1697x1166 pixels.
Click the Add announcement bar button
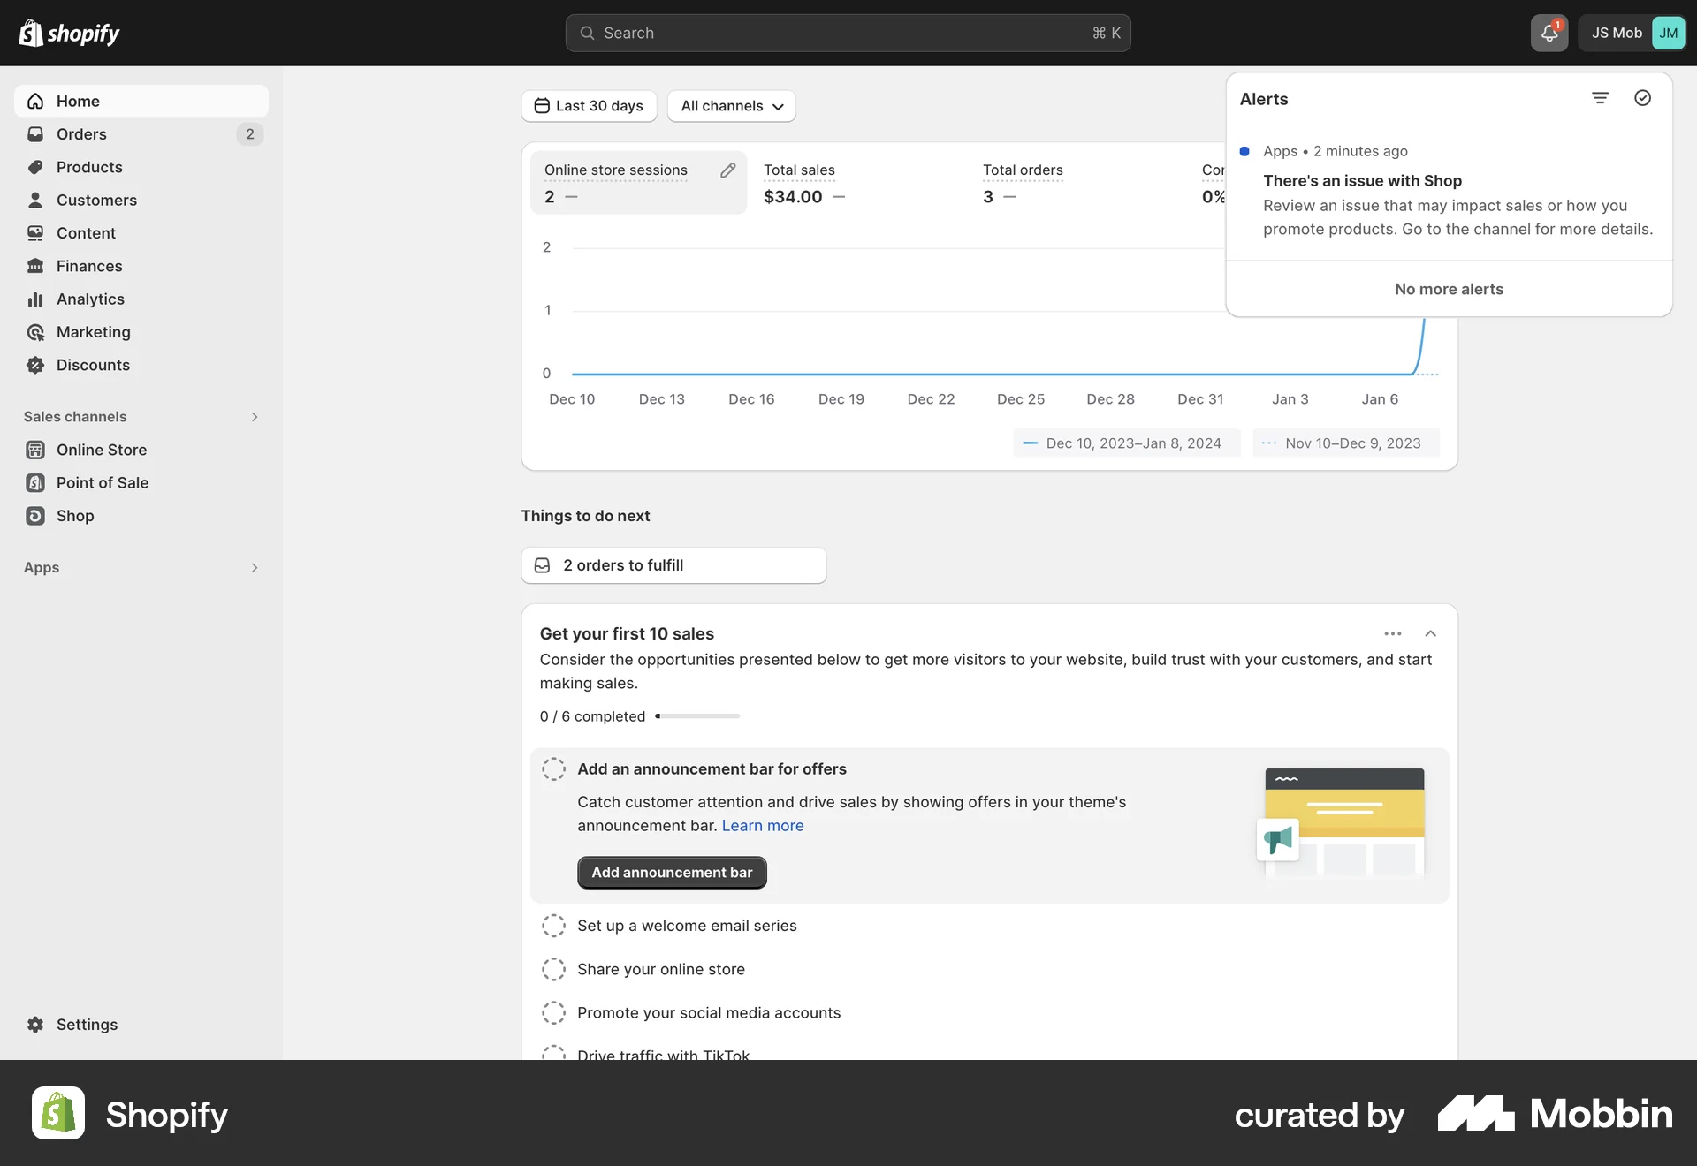pyautogui.click(x=671, y=872)
